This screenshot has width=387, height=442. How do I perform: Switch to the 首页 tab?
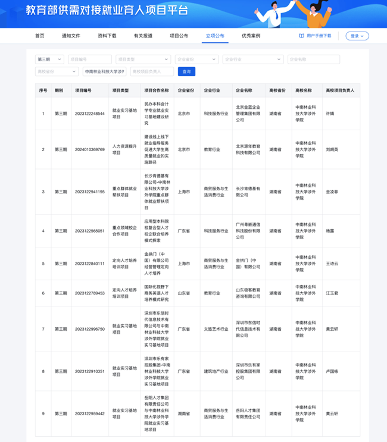coord(39,36)
